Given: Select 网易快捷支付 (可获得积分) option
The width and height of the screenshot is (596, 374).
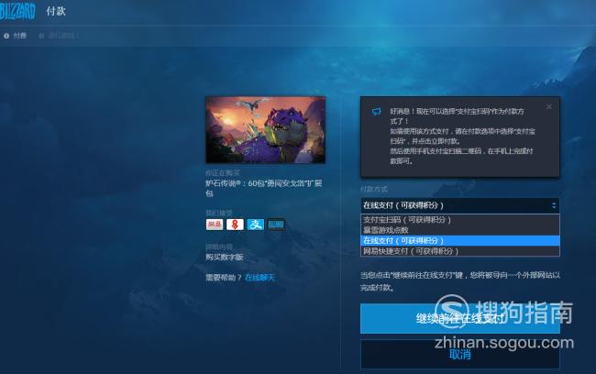Looking at the screenshot, I should (460, 251).
